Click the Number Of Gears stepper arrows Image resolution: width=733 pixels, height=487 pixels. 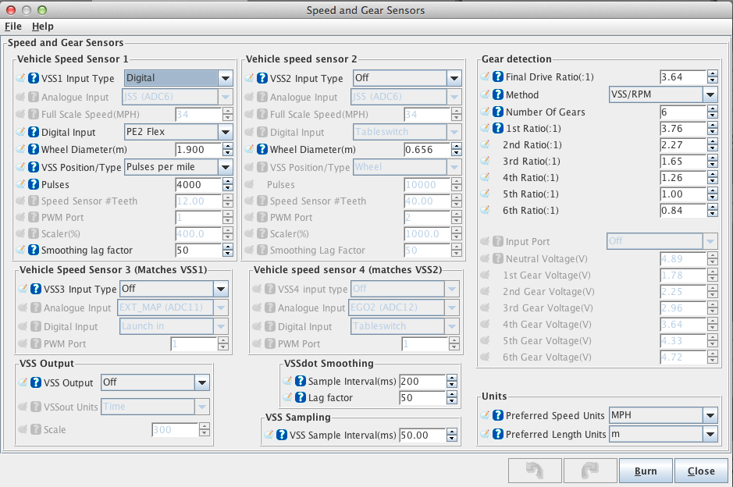tap(712, 112)
